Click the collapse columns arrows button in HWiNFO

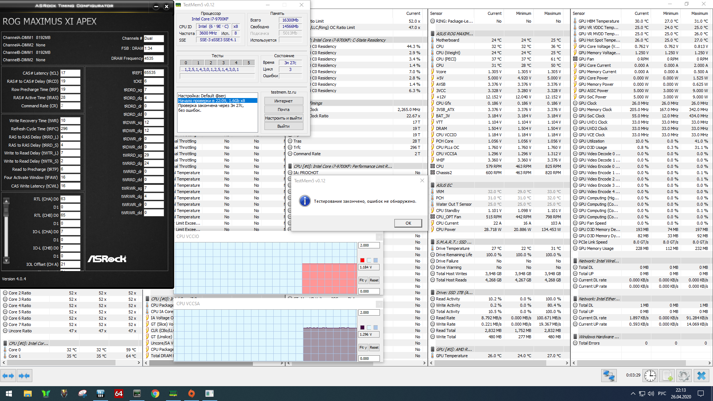24,376
